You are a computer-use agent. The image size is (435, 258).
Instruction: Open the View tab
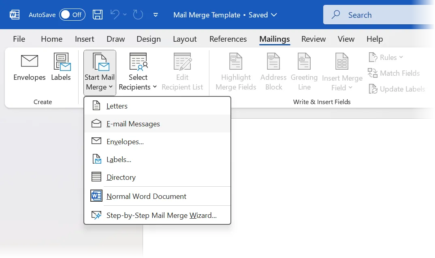click(346, 39)
